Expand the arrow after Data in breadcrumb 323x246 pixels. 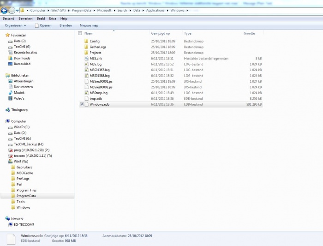click(x=143, y=10)
